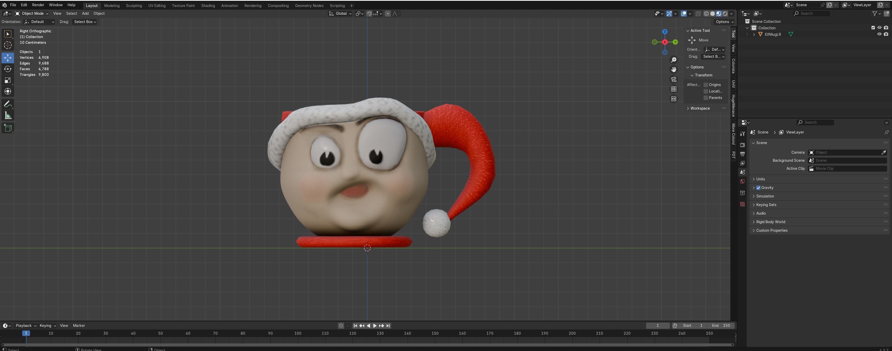This screenshot has width=892, height=351.
Task: Enable Affect Only Parents checkbox
Action: point(706,98)
